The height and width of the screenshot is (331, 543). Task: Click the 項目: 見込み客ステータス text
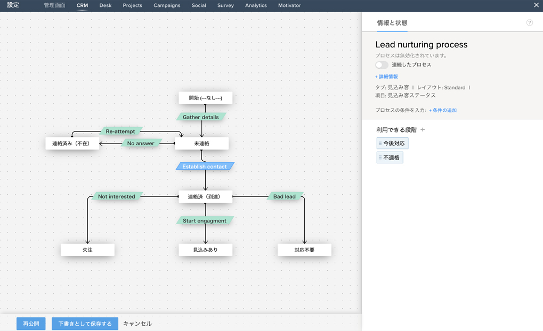[x=406, y=95]
